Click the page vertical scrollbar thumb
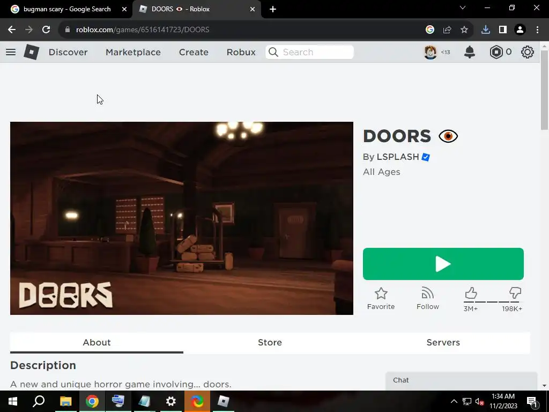Image resolution: width=549 pixels, height=412 pixels. (545, 90)
